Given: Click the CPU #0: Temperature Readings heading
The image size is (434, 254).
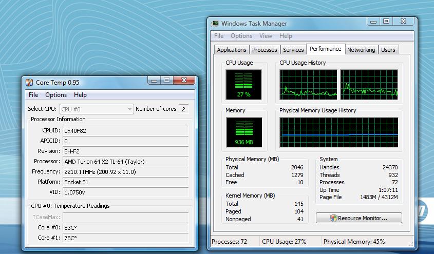Looking at the screenshot, I should click(70, 206).
